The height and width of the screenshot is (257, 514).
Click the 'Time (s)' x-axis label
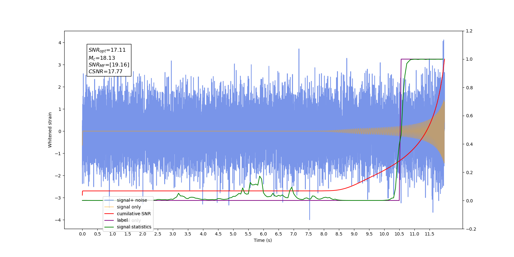click(263, 240)
